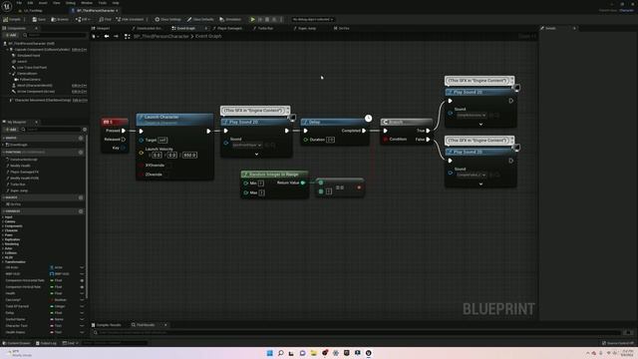638x359 pixels.
Task: Open Windows Start menu on taskbar
Action: 270,353
